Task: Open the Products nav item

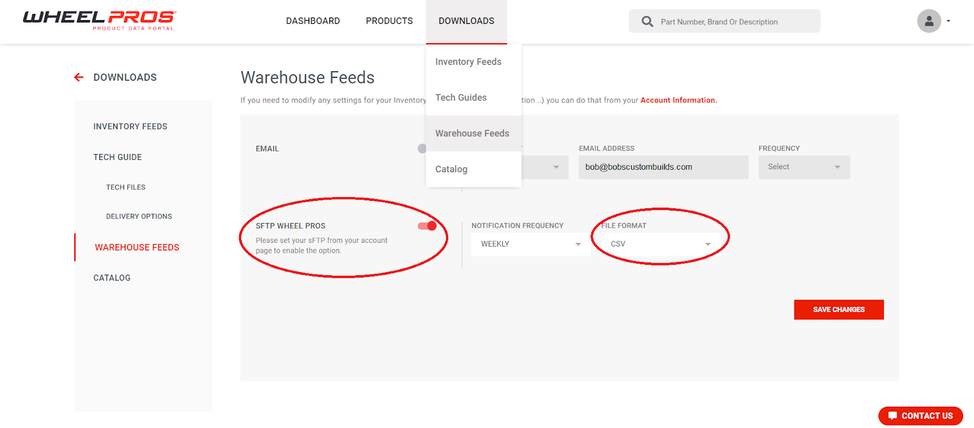Action: (389, 21)
